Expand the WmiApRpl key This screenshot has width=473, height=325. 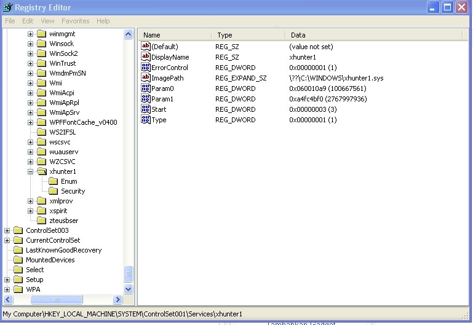pyautogui.click(x=30, y=103)
